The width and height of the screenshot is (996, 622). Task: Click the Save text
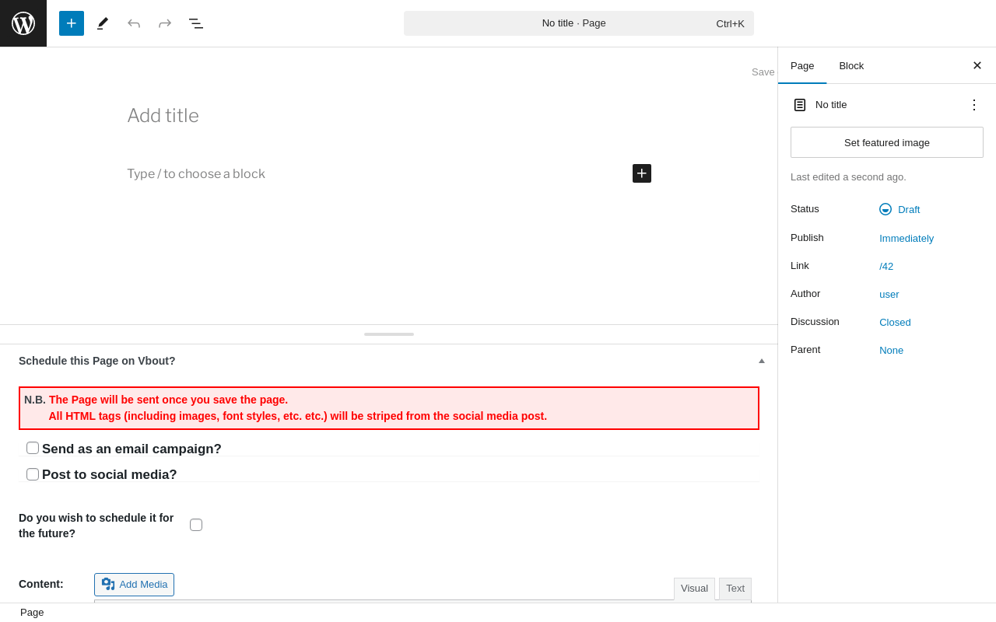click(763, 72)
